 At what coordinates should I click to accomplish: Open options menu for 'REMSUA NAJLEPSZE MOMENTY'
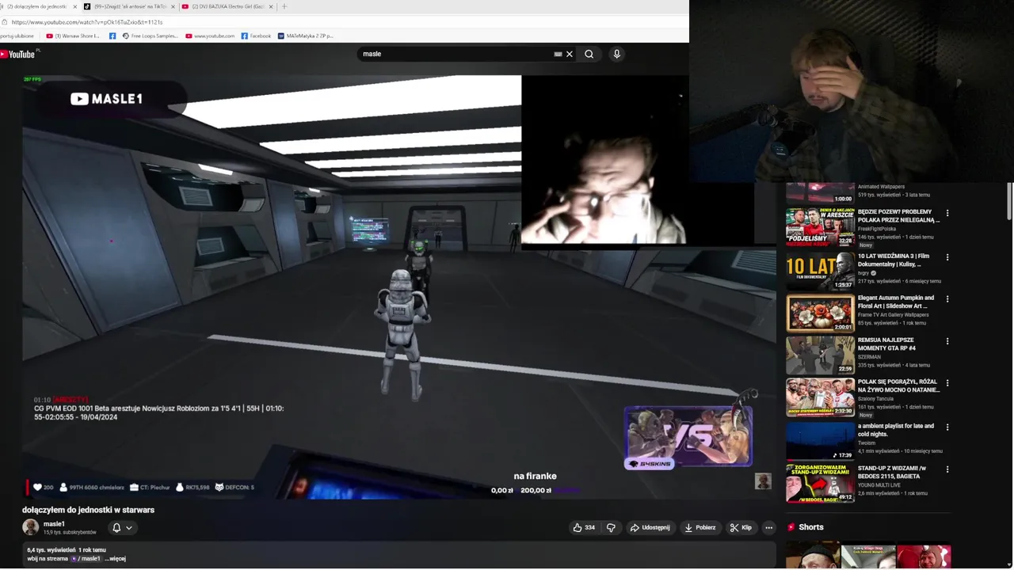[947, 341]
